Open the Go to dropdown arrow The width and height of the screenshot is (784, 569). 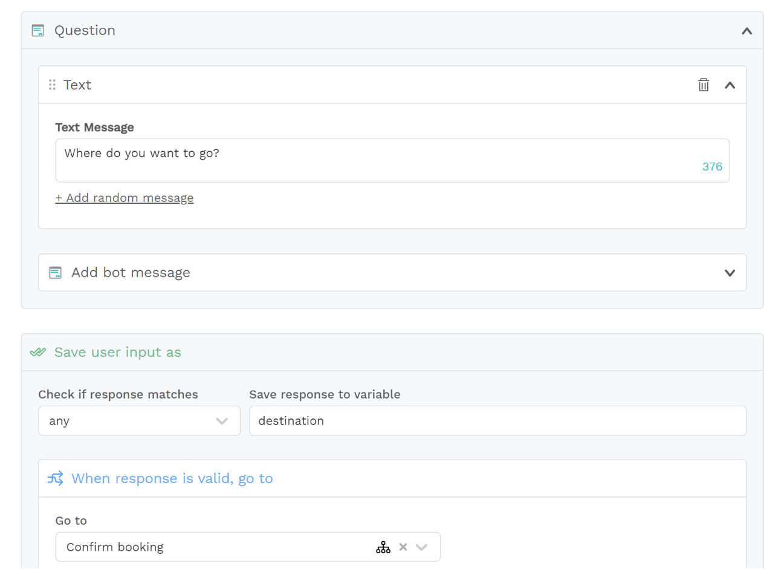point(422,547)
